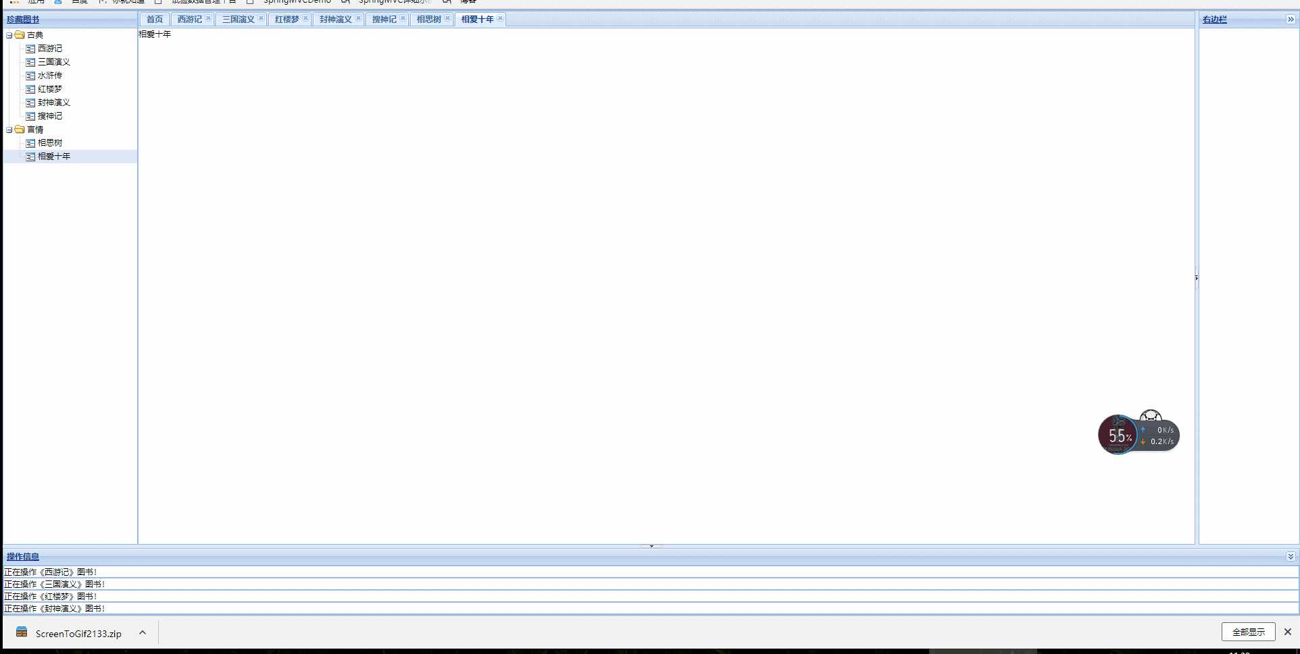Close the 相思树 tab
1300x654 pixels.
pos(447,18)
